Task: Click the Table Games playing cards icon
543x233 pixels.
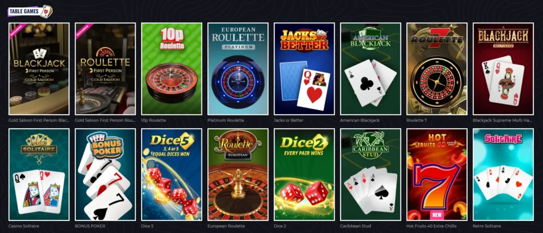Action: coord(46,12)
